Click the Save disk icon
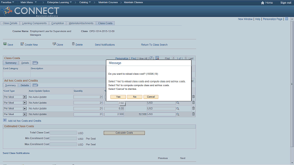 pos(5,44)
